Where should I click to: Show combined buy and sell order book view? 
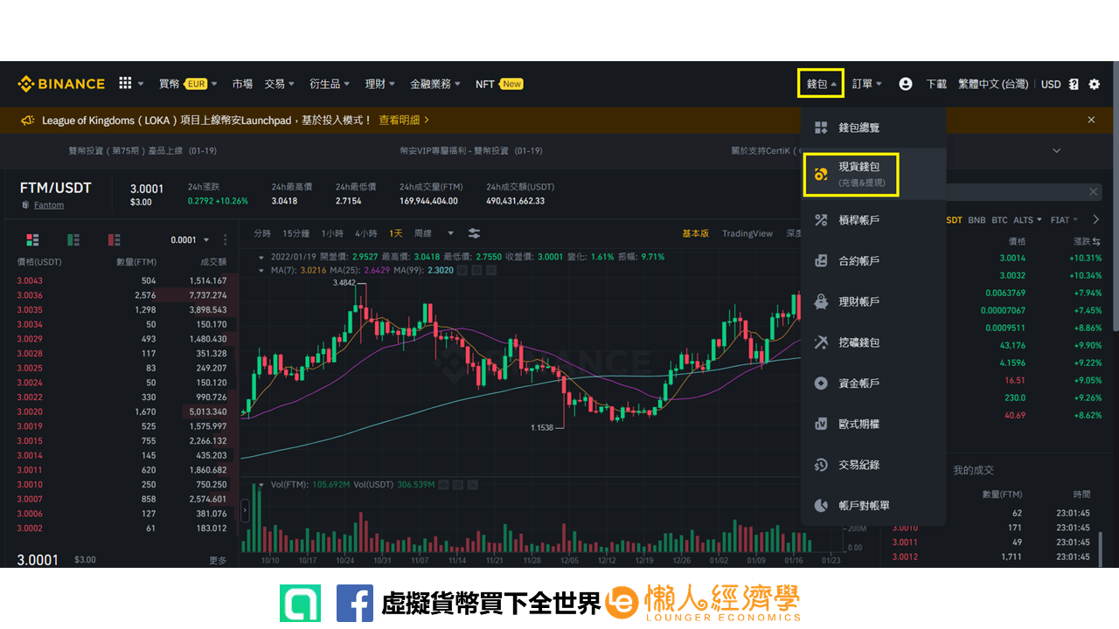pos(32,239)
